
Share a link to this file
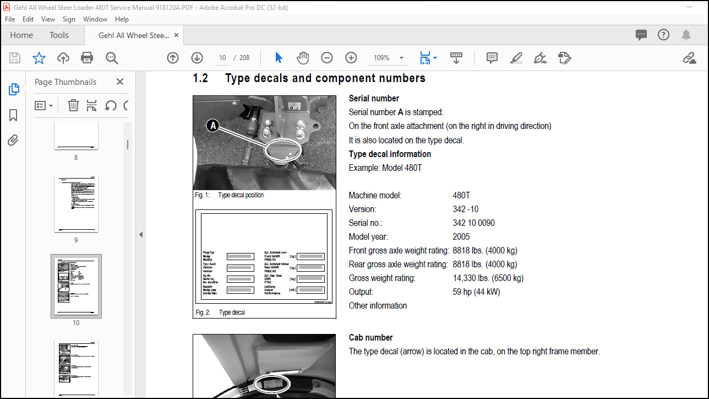(x=689, y=58)
